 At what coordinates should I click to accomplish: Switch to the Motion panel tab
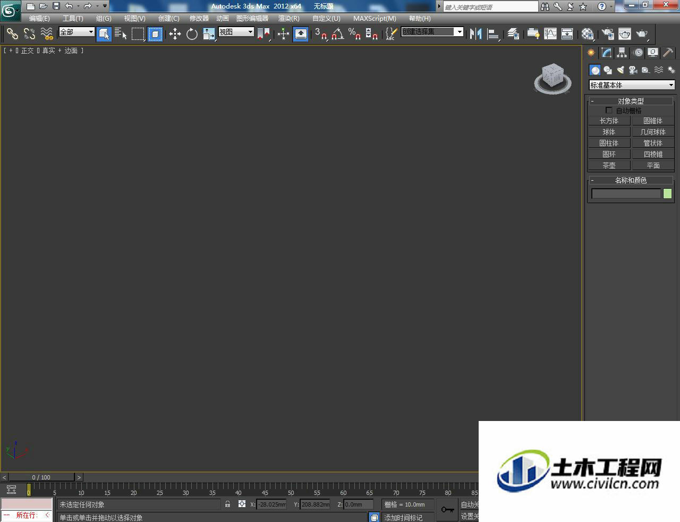638,53
